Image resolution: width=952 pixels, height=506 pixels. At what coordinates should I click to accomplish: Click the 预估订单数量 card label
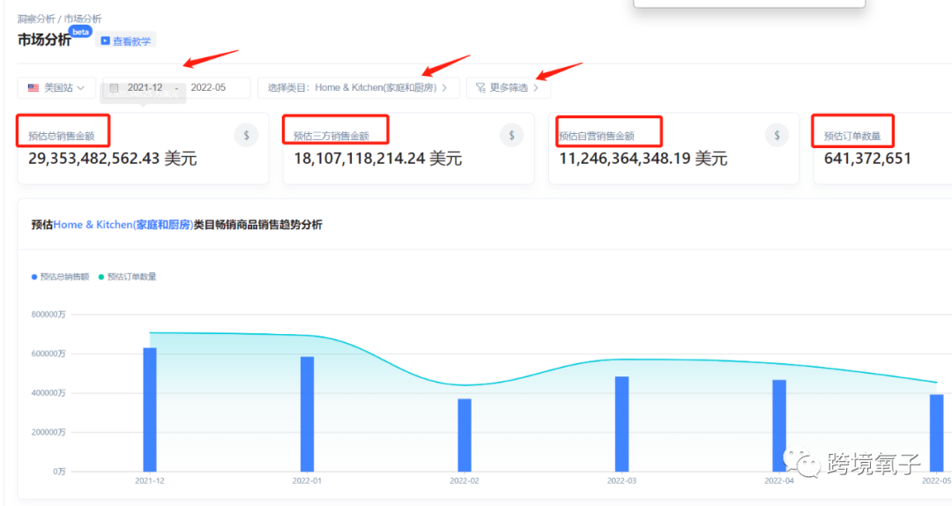tap(852, 136)
